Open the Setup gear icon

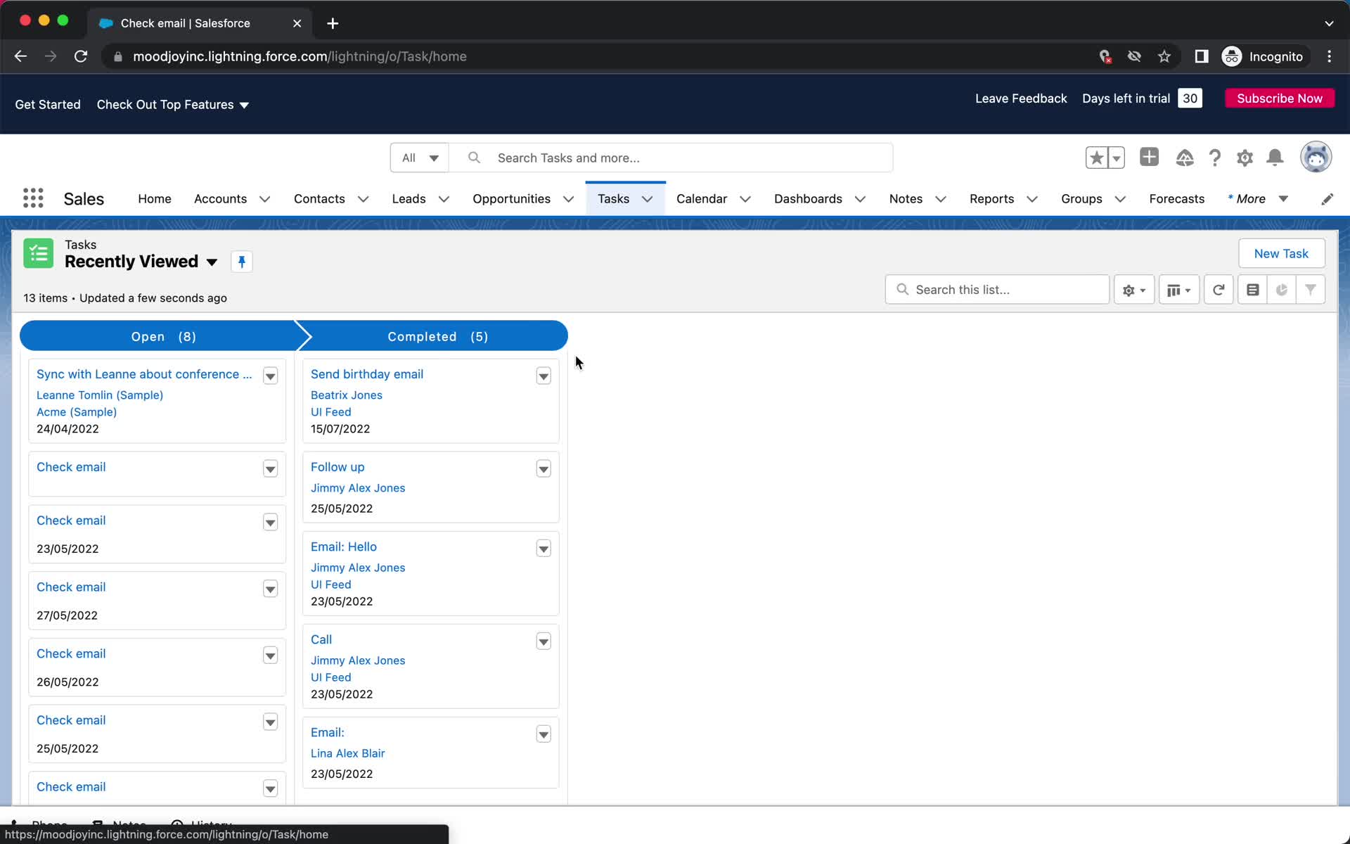(1245, 158)
